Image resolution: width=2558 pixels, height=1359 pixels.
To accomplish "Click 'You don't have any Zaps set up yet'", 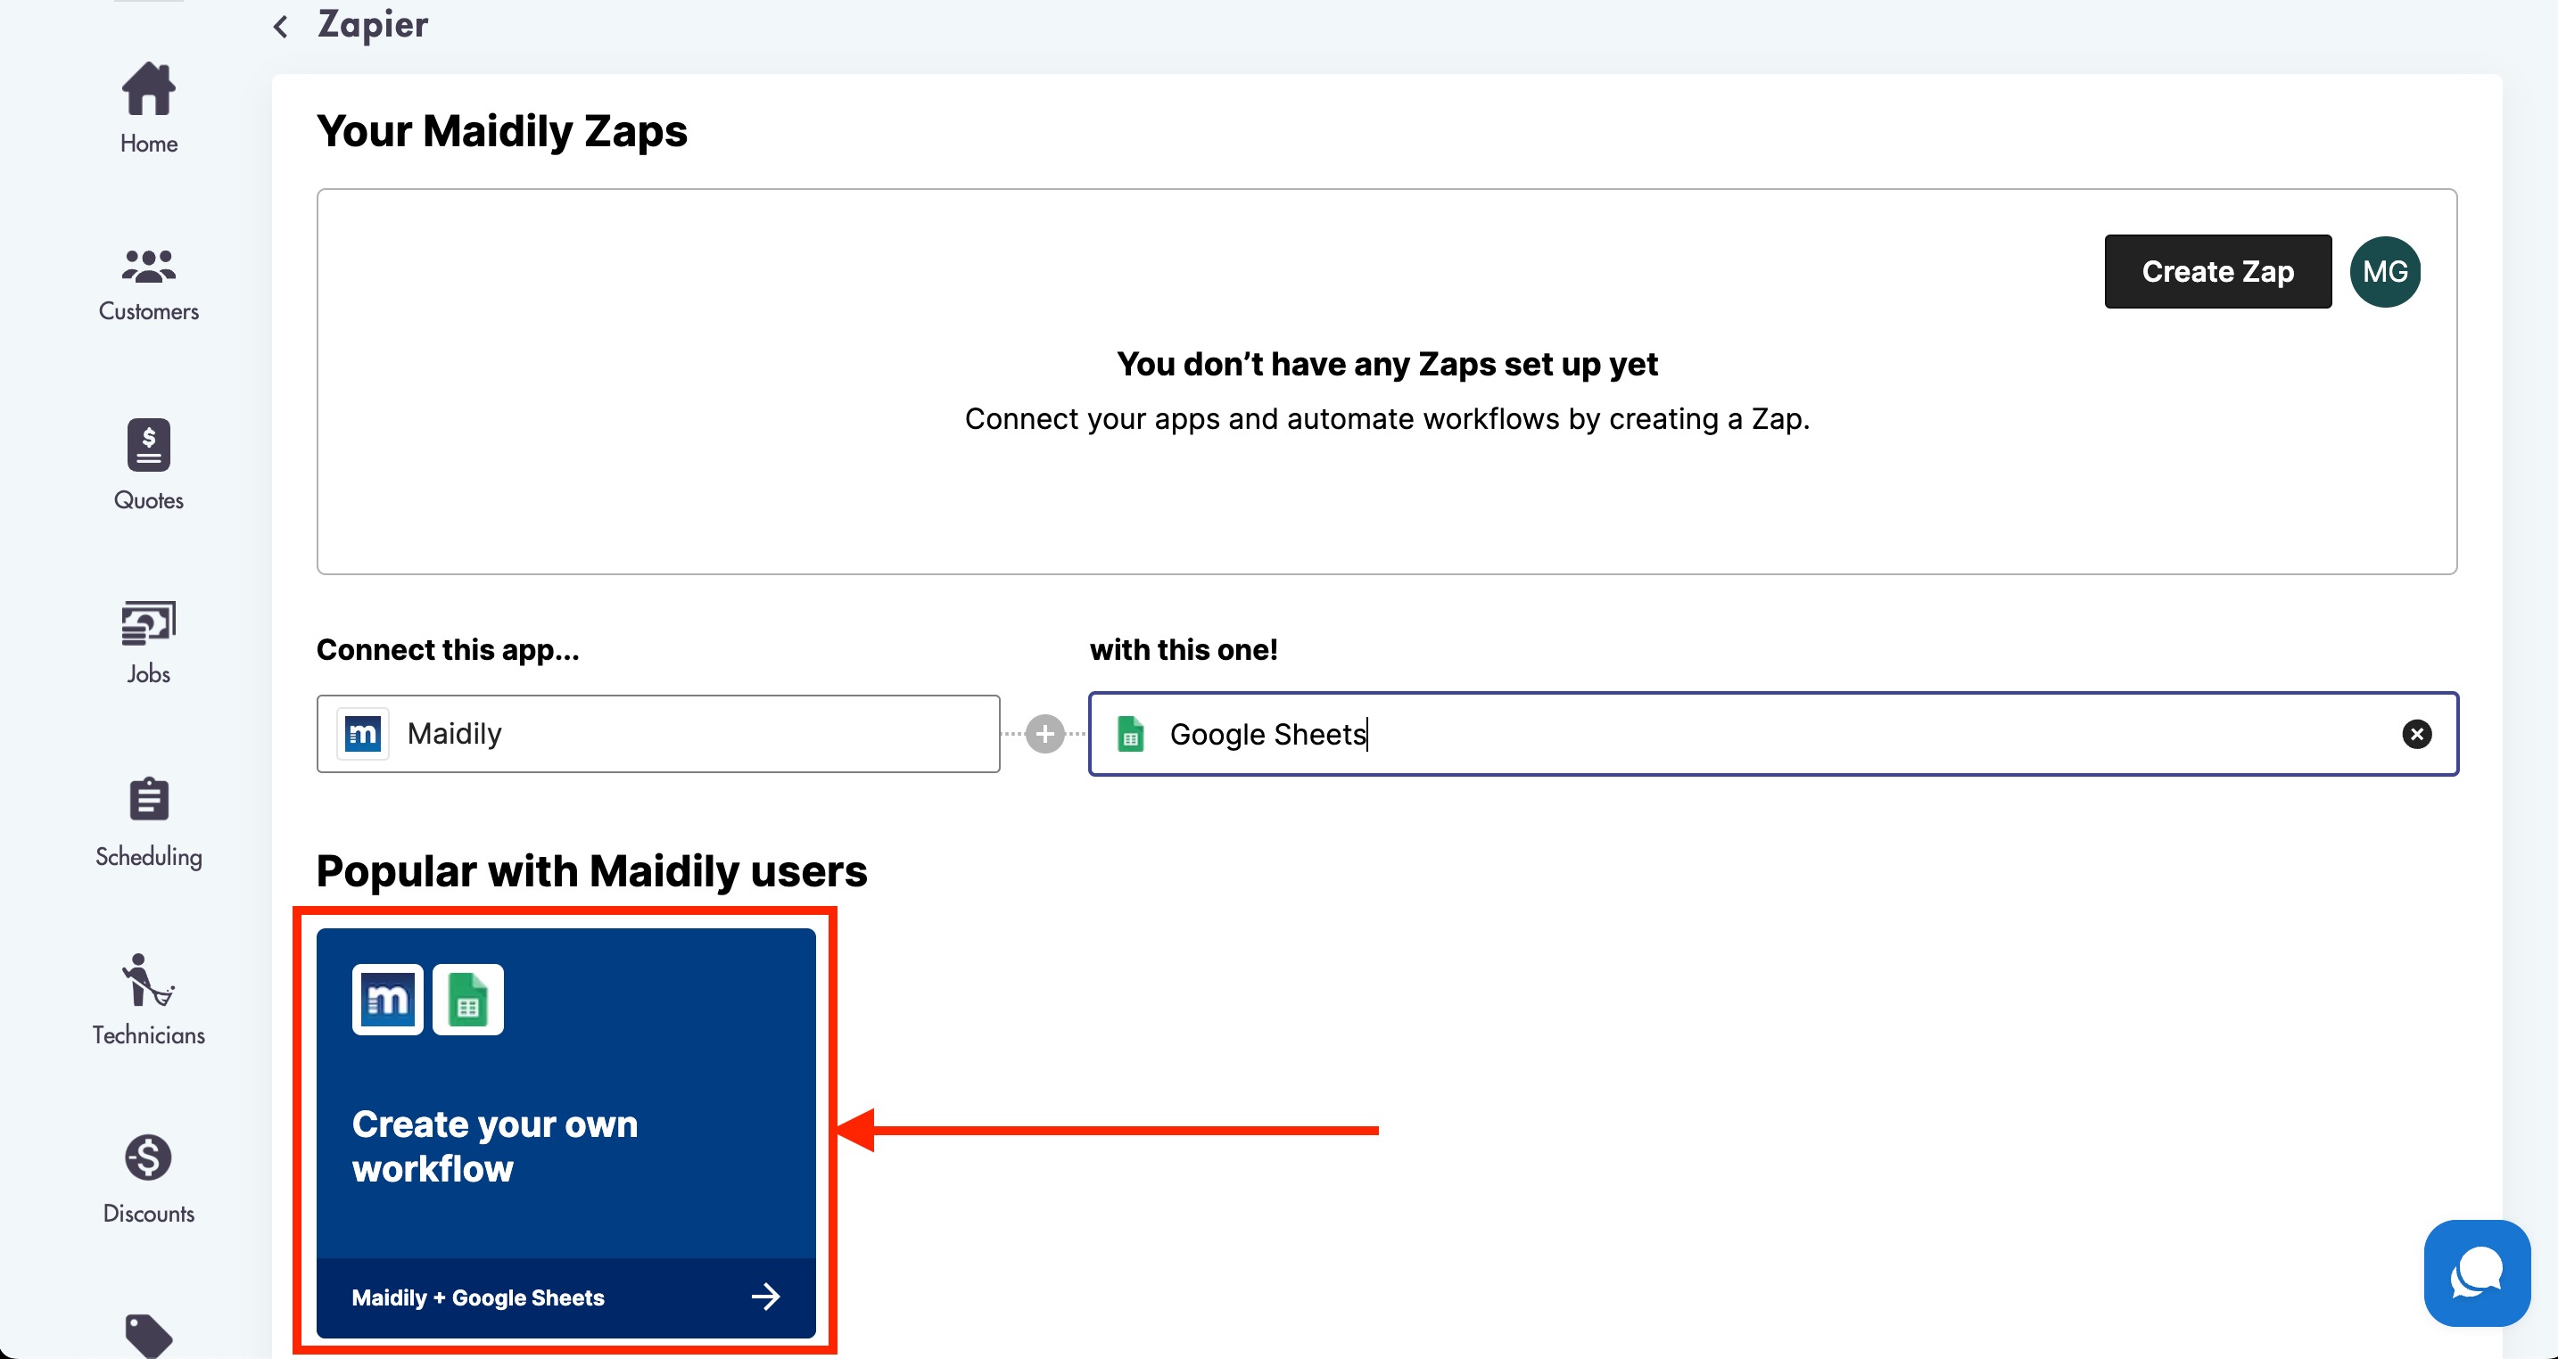I will [1387, 363].
